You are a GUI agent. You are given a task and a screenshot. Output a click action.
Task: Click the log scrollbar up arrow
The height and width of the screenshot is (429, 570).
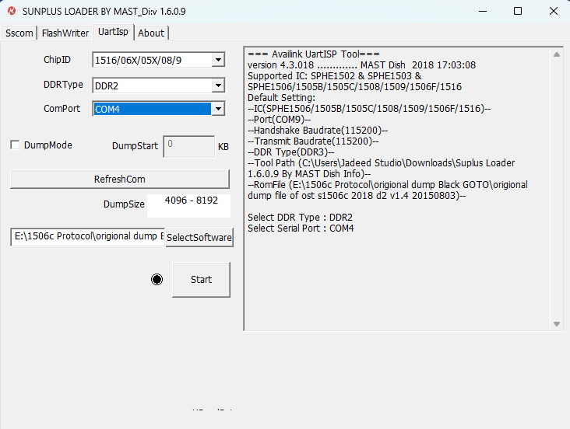pos(557,54)
